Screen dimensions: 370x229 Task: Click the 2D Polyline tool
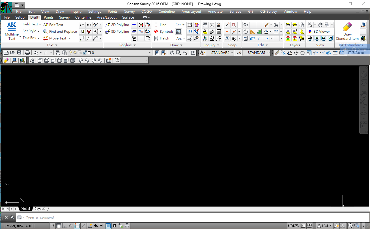[x=117, y=25]
